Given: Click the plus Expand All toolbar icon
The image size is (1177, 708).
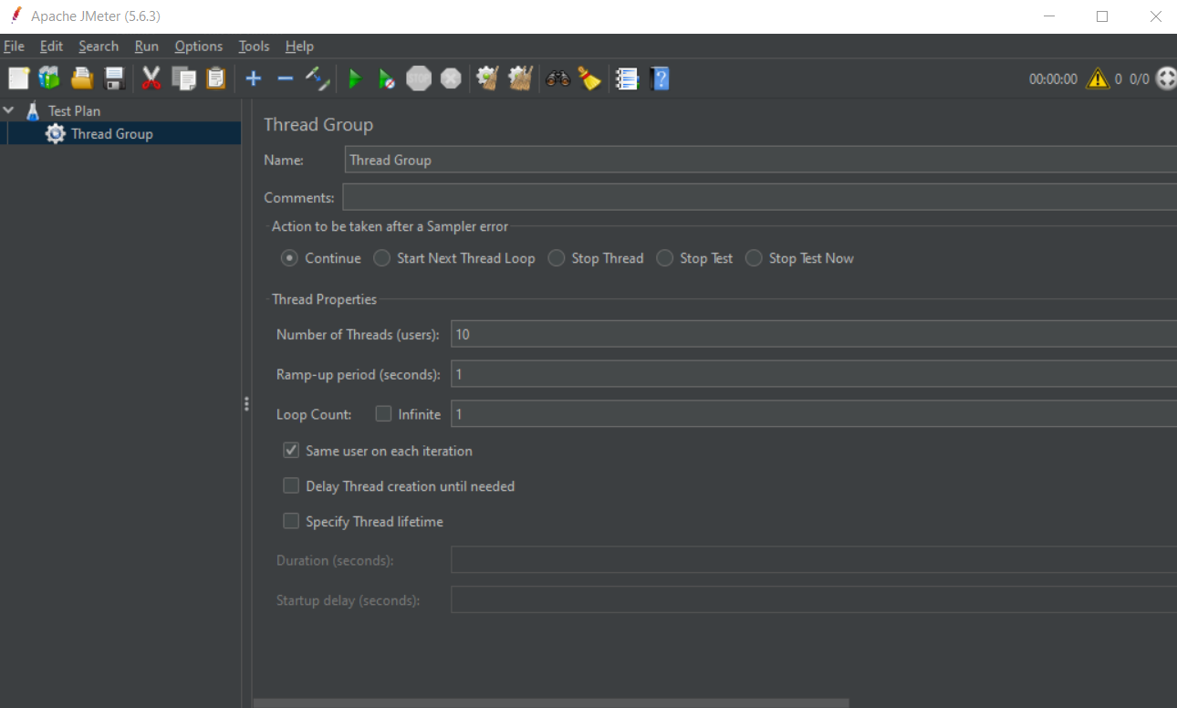Looking at the screenshot, I should [x=254, y=79].
